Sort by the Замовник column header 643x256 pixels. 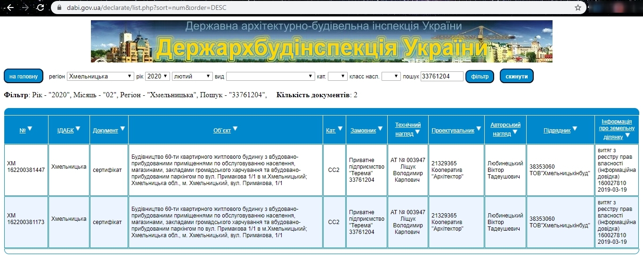point(363,131)
